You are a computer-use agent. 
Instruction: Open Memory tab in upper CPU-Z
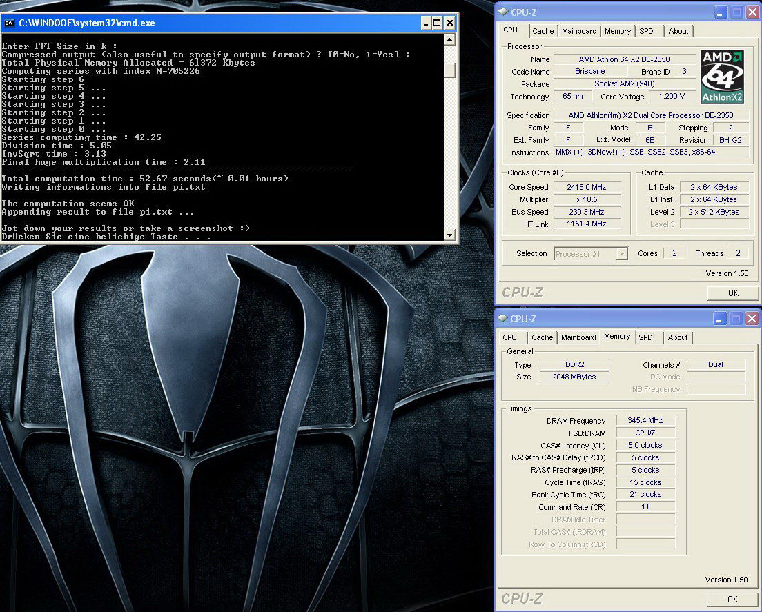617,31
